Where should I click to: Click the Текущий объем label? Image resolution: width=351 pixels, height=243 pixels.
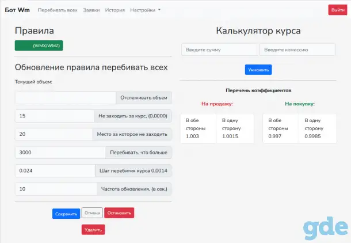pyautogui.click(x=33, y=82)
